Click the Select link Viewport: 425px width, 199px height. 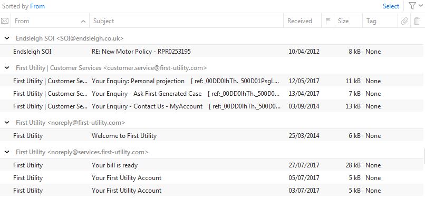(391, 6)
